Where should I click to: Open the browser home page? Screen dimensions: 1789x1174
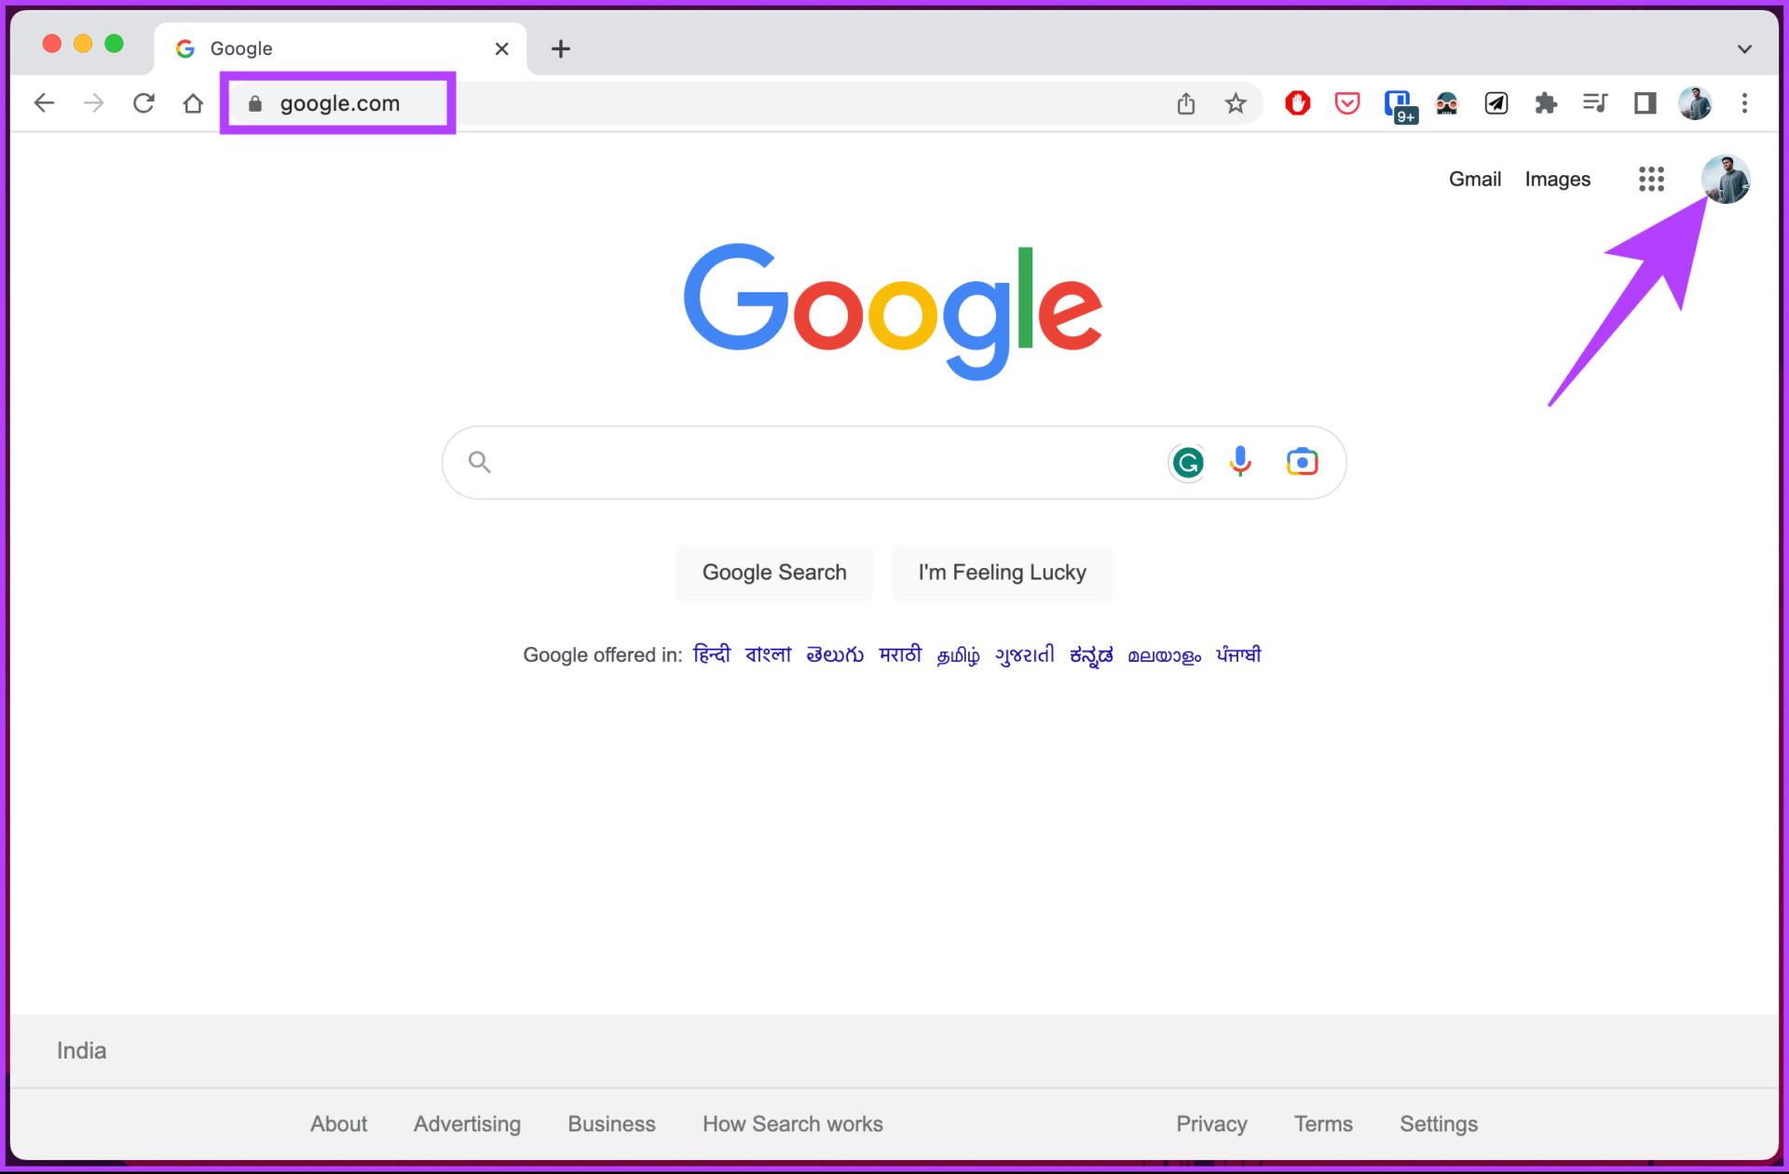(x=193, y=102)
